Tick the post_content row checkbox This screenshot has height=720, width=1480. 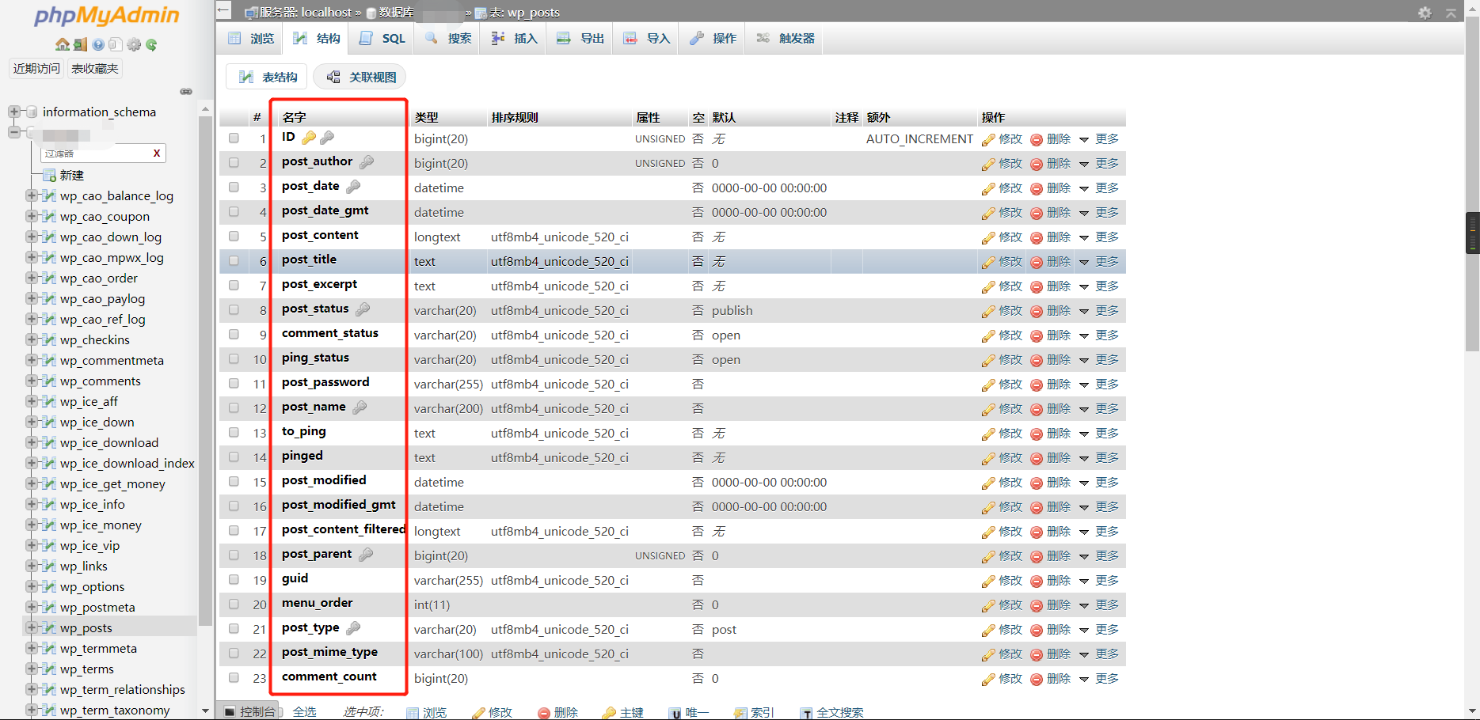point(234,237)
